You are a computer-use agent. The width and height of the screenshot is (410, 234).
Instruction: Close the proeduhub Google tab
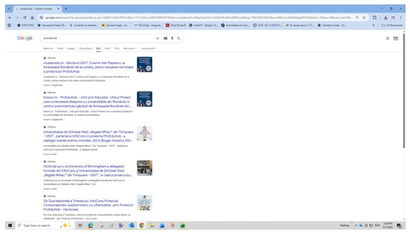58,9
